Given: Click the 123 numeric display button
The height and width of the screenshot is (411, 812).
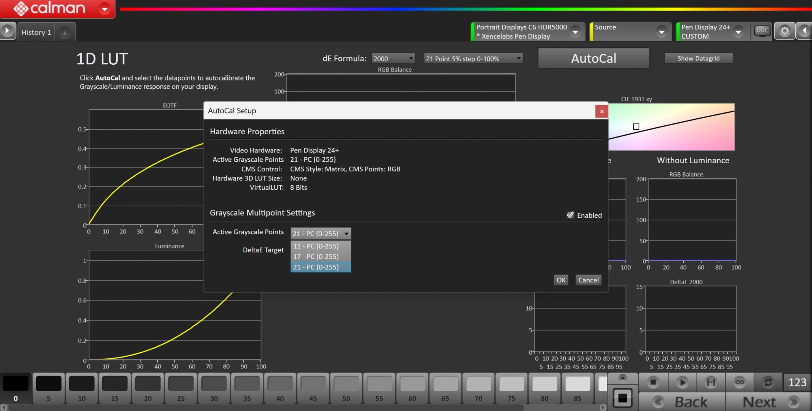Looking at the screenshot, I should coord(797,382).
